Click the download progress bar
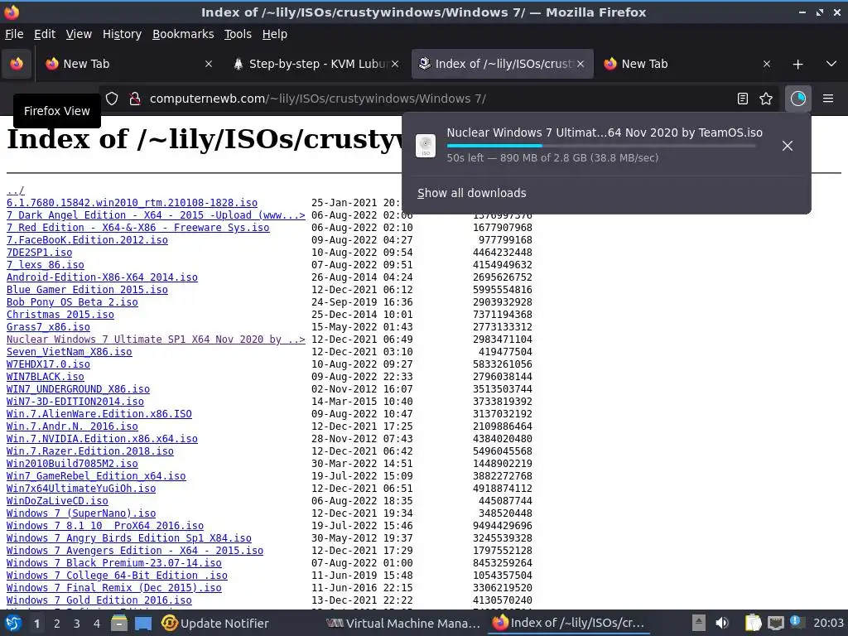Screen dimensions: 848x636 601,146
